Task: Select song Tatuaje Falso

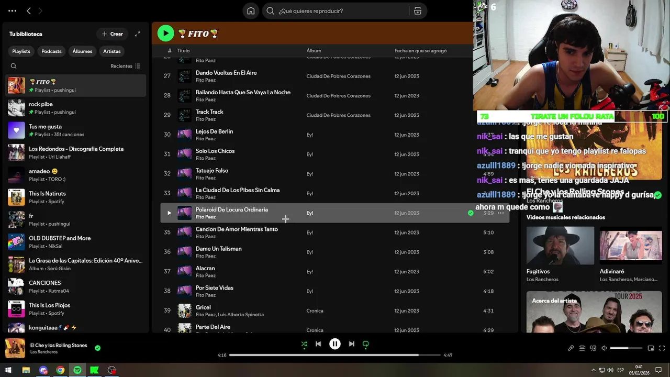Action: (x=212, y=171)
